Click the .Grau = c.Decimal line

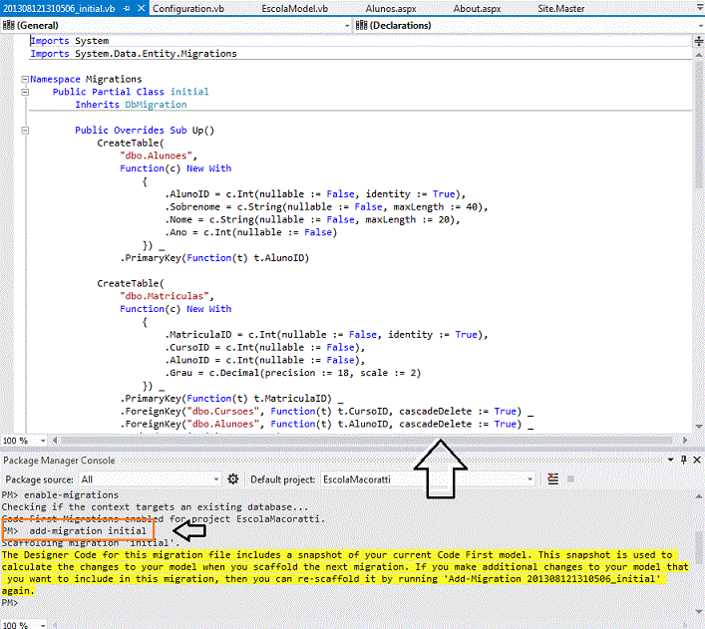tap(293, 373)
